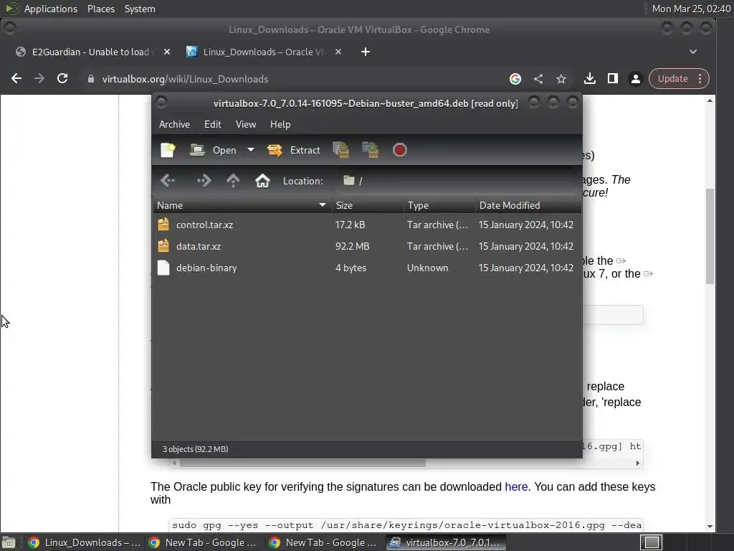Open Places menu in top panel
Screen dimensions: 734x551
click(101, 9)
